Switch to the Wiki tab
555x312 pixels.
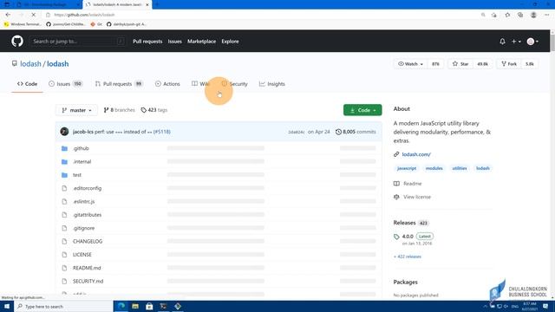[x=200, y=84]
